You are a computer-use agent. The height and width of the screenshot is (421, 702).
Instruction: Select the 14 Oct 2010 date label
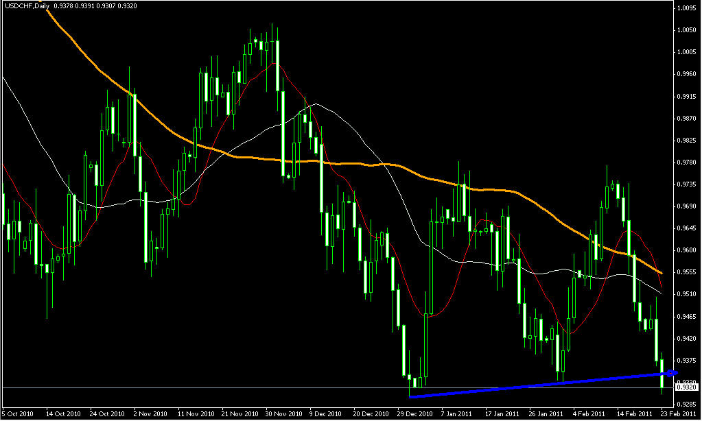(x=62, y=414)
